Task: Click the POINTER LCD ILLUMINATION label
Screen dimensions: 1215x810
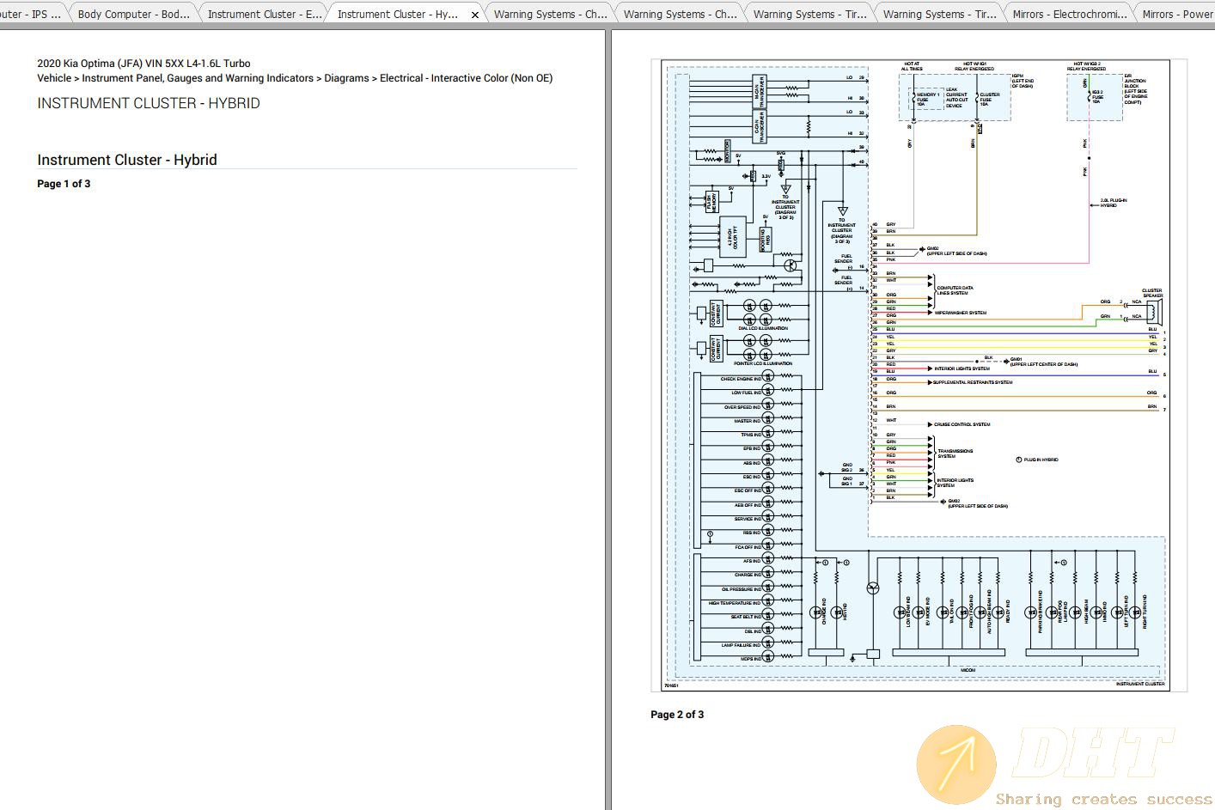Action: pyautogui.click(x=763, y=363)
